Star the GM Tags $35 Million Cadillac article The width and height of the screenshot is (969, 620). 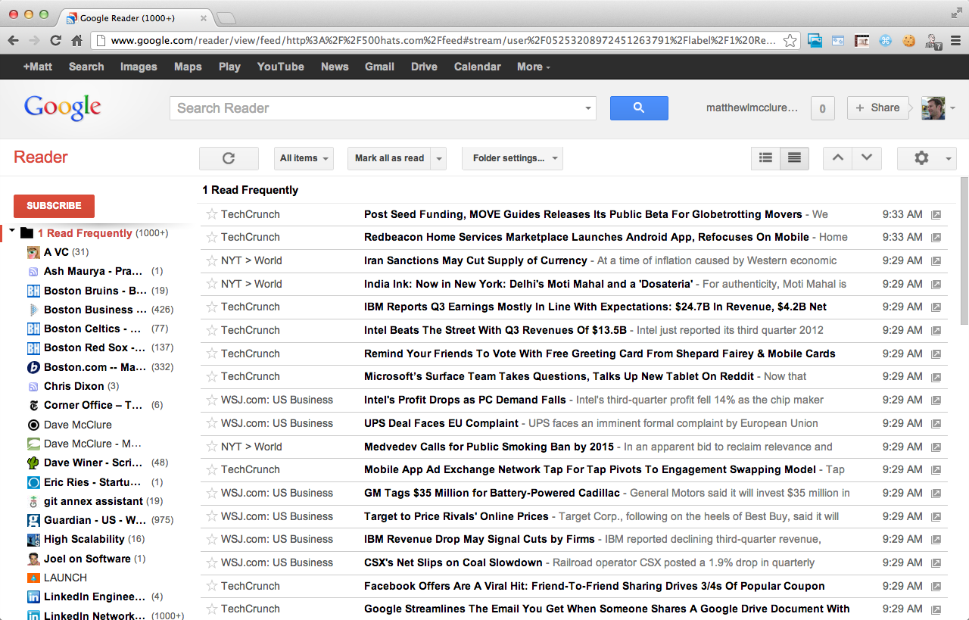coord(211,493)
